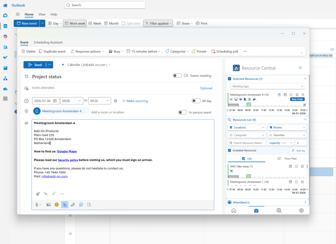The height and width of the screenshot is (244, 336).
Task: Open the Resource Central home icon
Action: click(x=234, y=211)
